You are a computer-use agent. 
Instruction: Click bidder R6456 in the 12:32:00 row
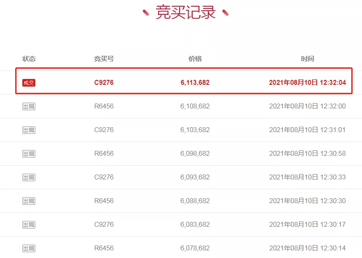(x=104, y=106)
